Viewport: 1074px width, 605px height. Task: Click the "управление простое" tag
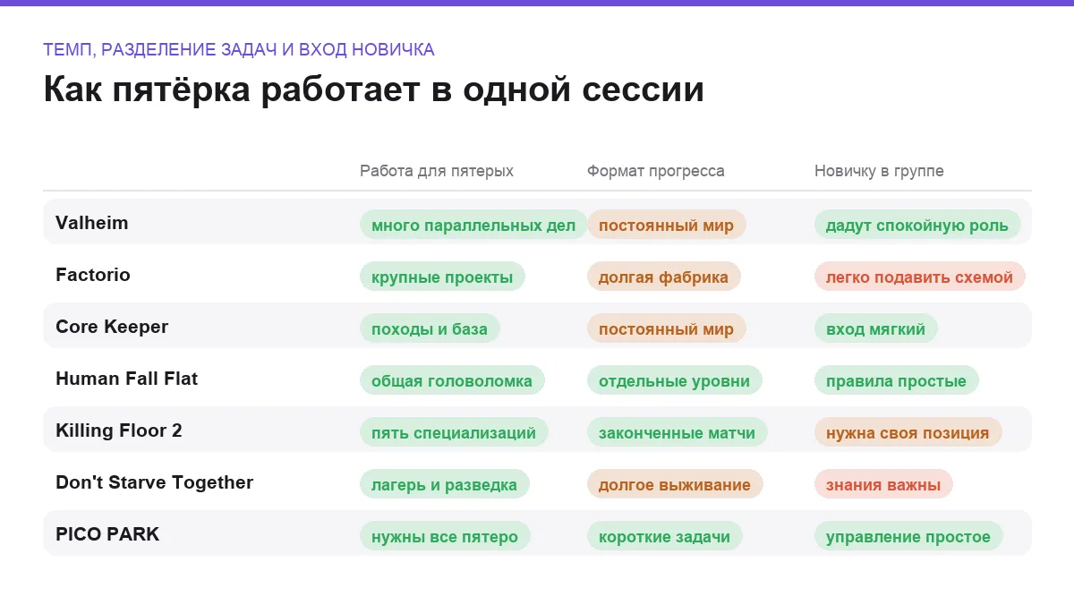click(908, 536)
